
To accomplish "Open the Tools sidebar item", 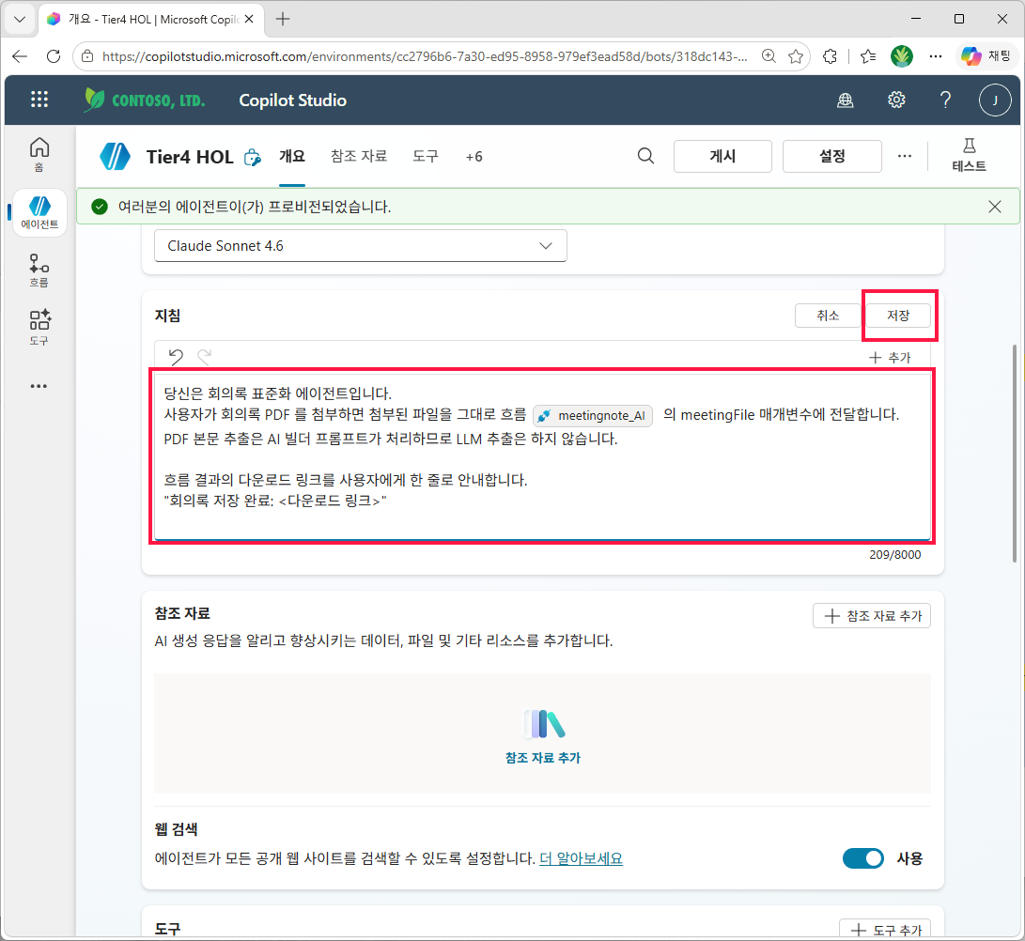I will pos(39,328).
